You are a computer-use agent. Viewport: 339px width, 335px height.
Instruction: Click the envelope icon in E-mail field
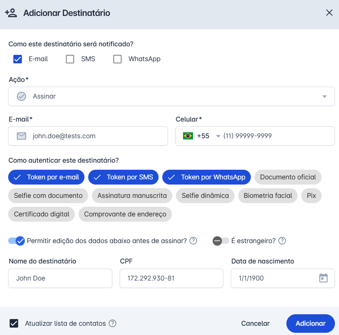click(x=21, y=136)
